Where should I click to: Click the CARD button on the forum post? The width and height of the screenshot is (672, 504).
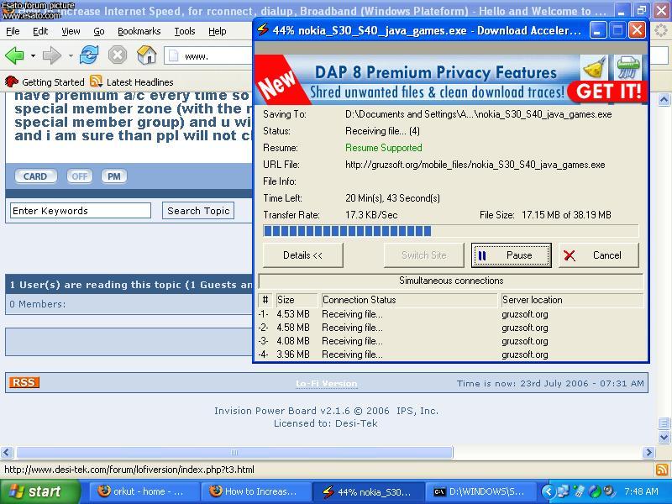(x=35, y=176)
